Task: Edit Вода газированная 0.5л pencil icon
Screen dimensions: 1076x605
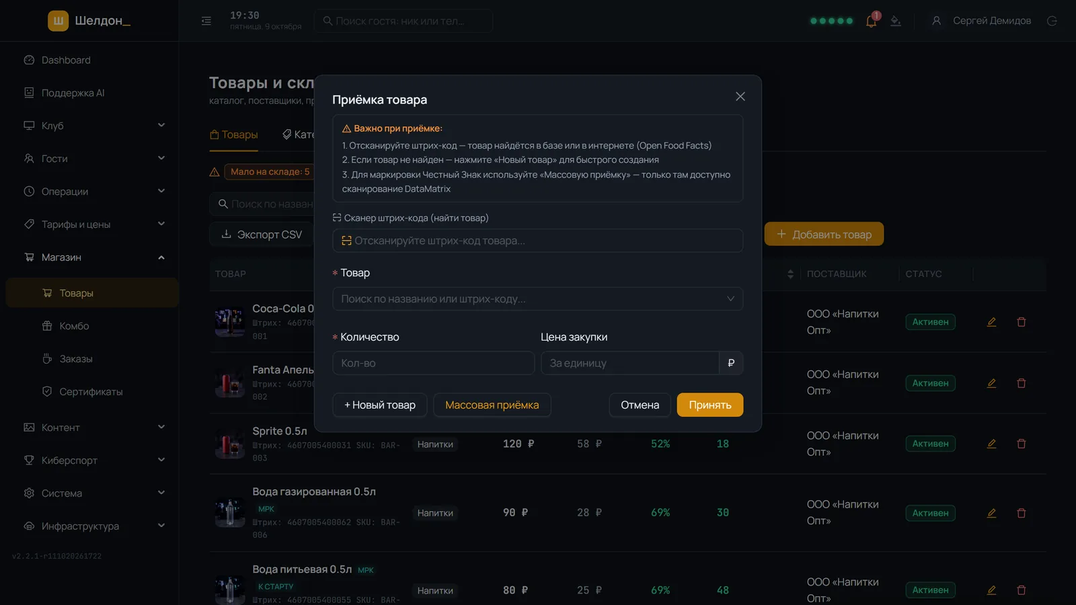Action: click(x=991, y=513)
